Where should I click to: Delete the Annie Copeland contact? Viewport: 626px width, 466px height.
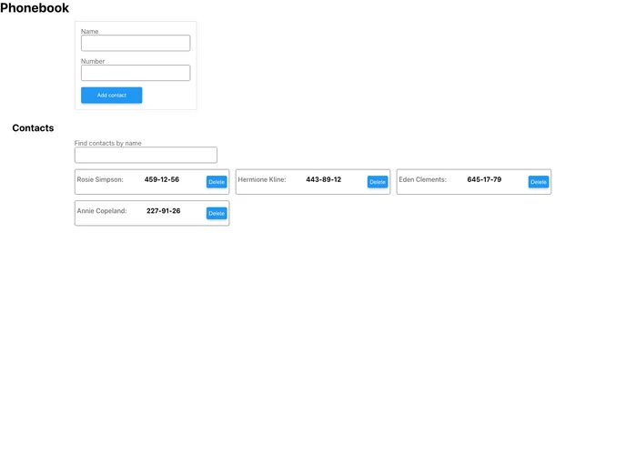pyautogui.click(x=217, y=214)
